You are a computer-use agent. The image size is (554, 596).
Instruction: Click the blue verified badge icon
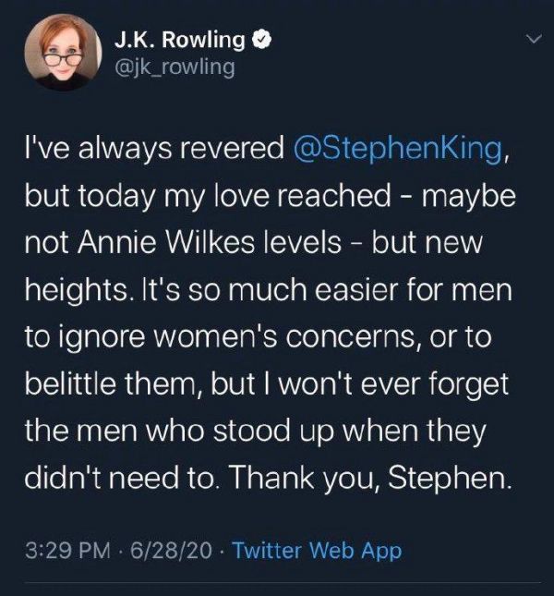tap(262, 40)
